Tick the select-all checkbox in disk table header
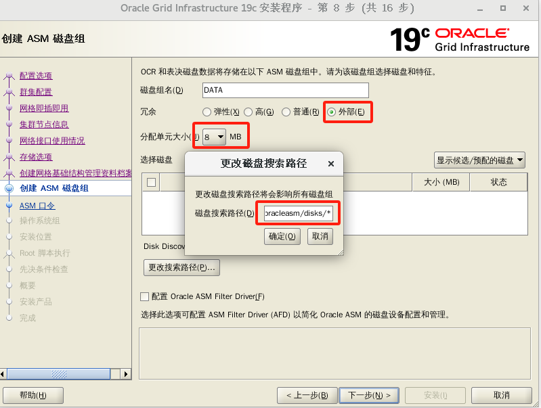This screenshot has height=408, width=541. click(x=151, y=182)
